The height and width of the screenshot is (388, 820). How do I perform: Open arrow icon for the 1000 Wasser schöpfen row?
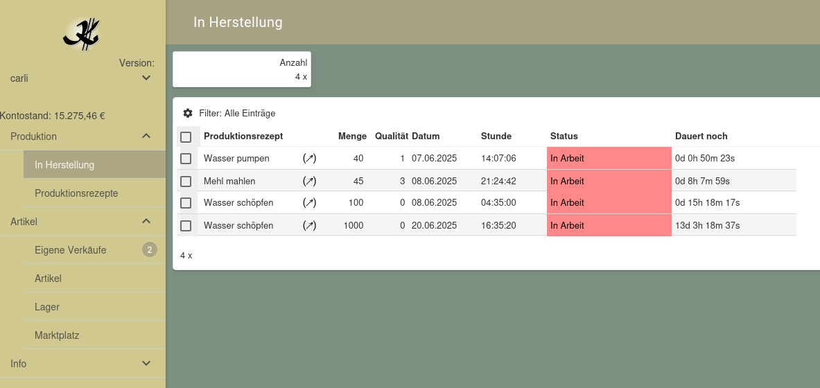pos(309,226)
